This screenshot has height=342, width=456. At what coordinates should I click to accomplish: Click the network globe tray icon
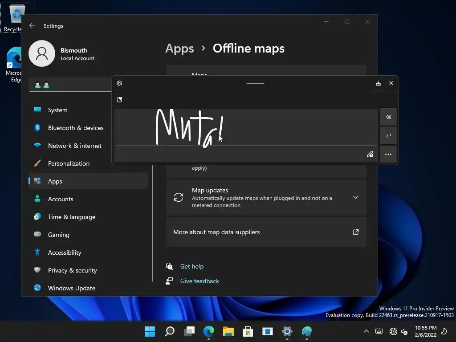point(393,331)
